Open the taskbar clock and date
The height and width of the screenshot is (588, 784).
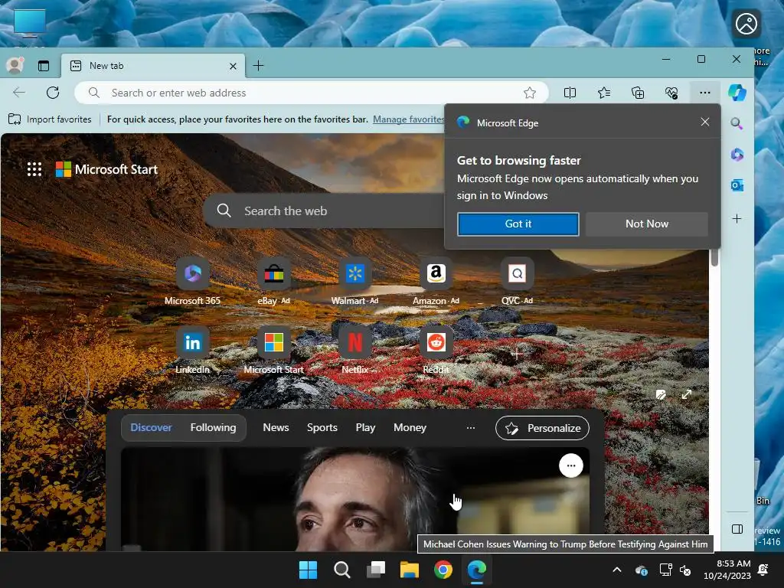727,570
